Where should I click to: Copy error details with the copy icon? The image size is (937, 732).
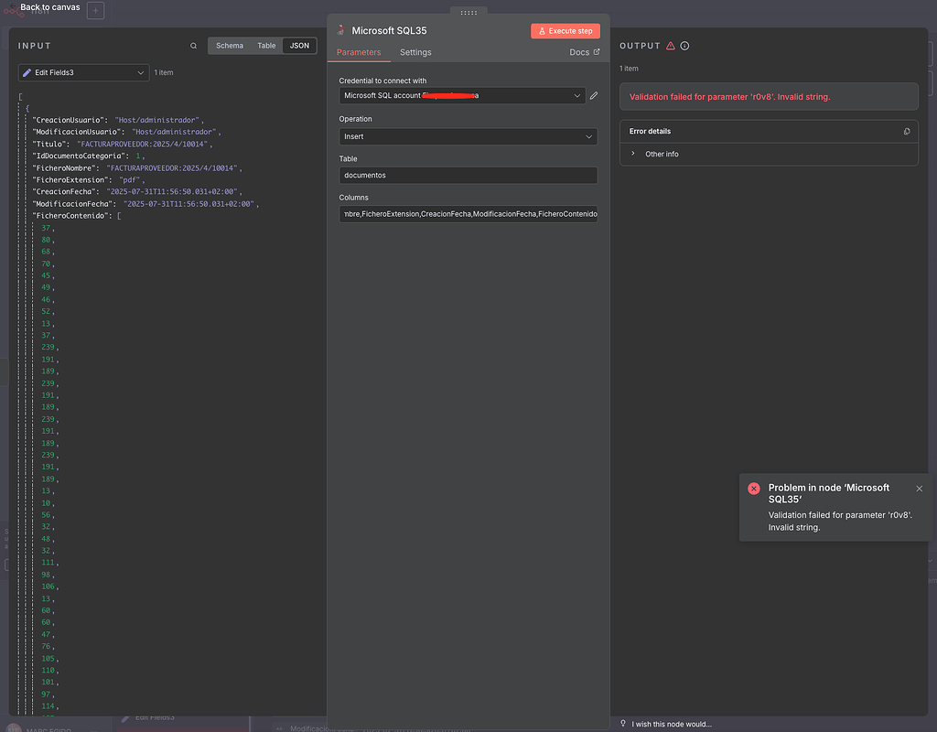click(906, 132)
